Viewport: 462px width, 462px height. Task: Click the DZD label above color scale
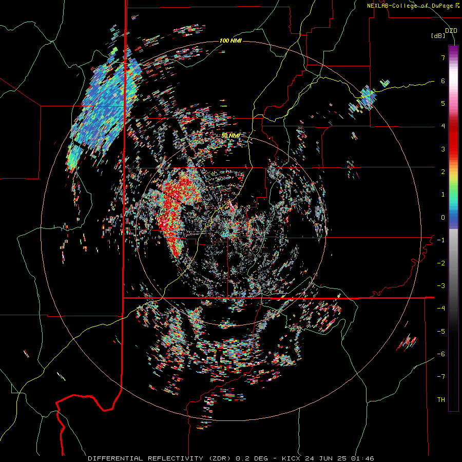click(451, 30)
